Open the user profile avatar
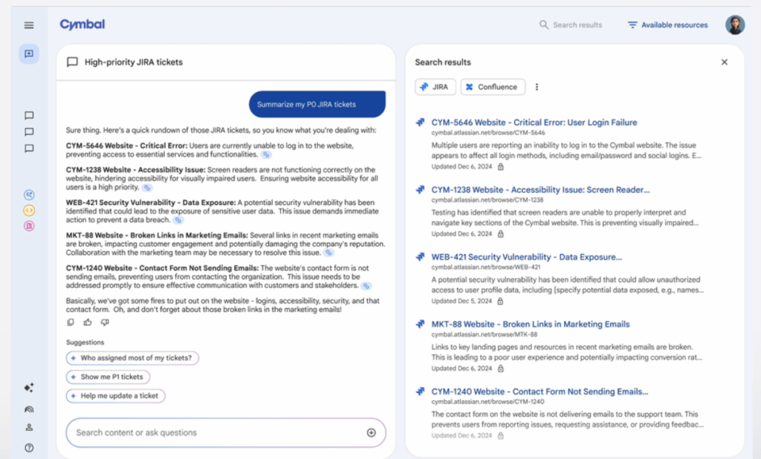 coord(735,25)
